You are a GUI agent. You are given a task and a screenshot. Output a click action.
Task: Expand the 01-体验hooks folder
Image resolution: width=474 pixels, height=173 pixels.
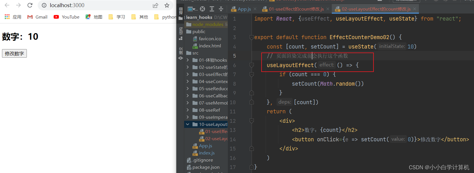click(188, 60)
